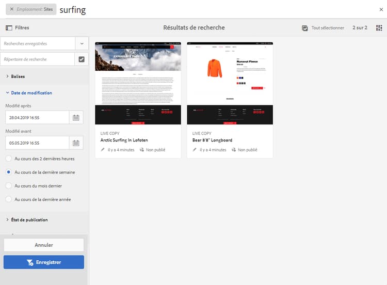
Task: Open the Arctic Surfing In Lofoten thumbnail
Action: [138, 83]
